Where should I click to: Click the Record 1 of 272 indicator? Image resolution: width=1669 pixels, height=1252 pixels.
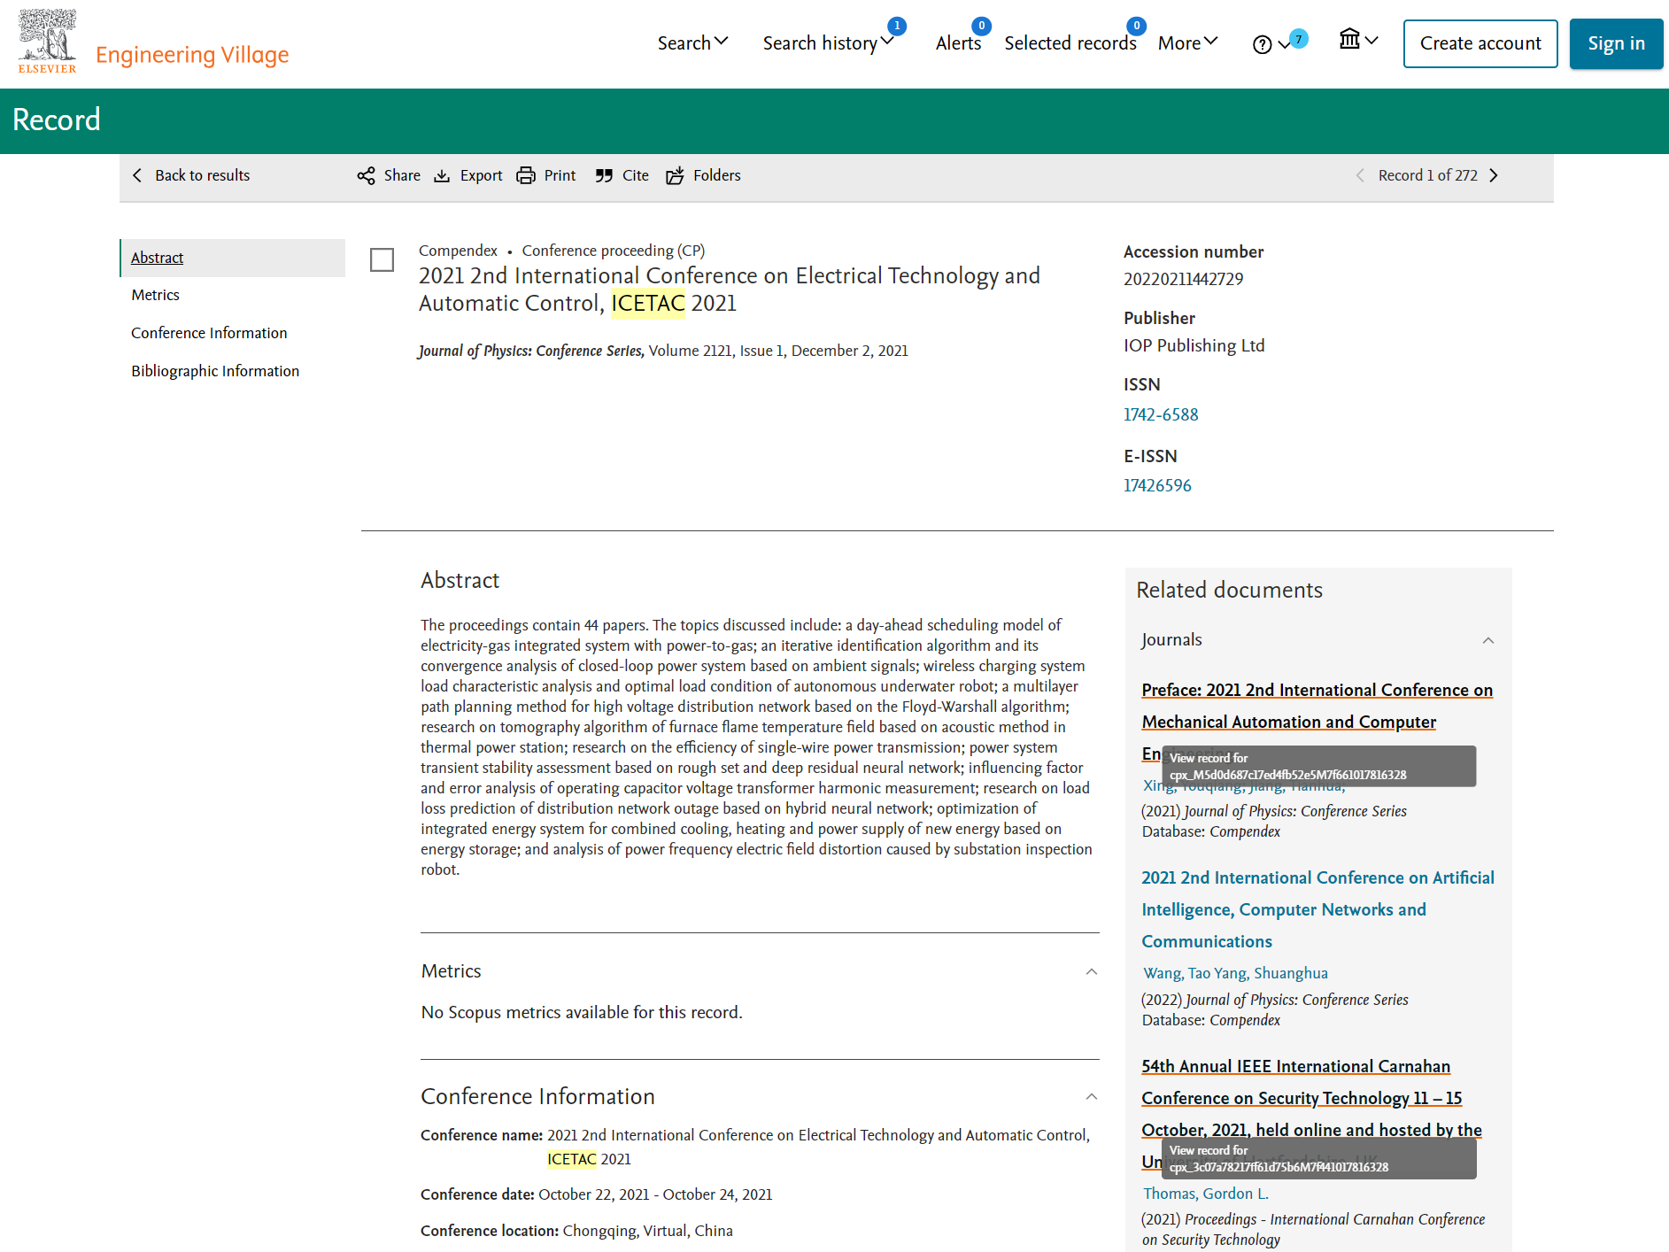[x=1427, y=175]
